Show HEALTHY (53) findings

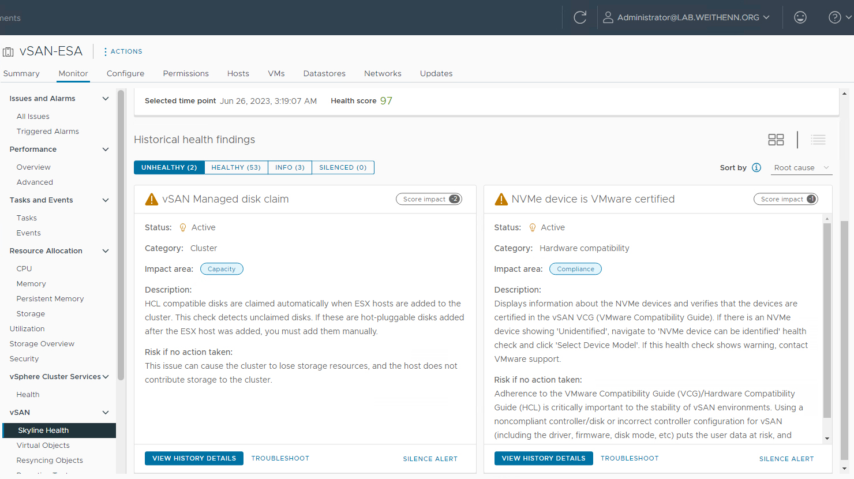coord(236,167)
